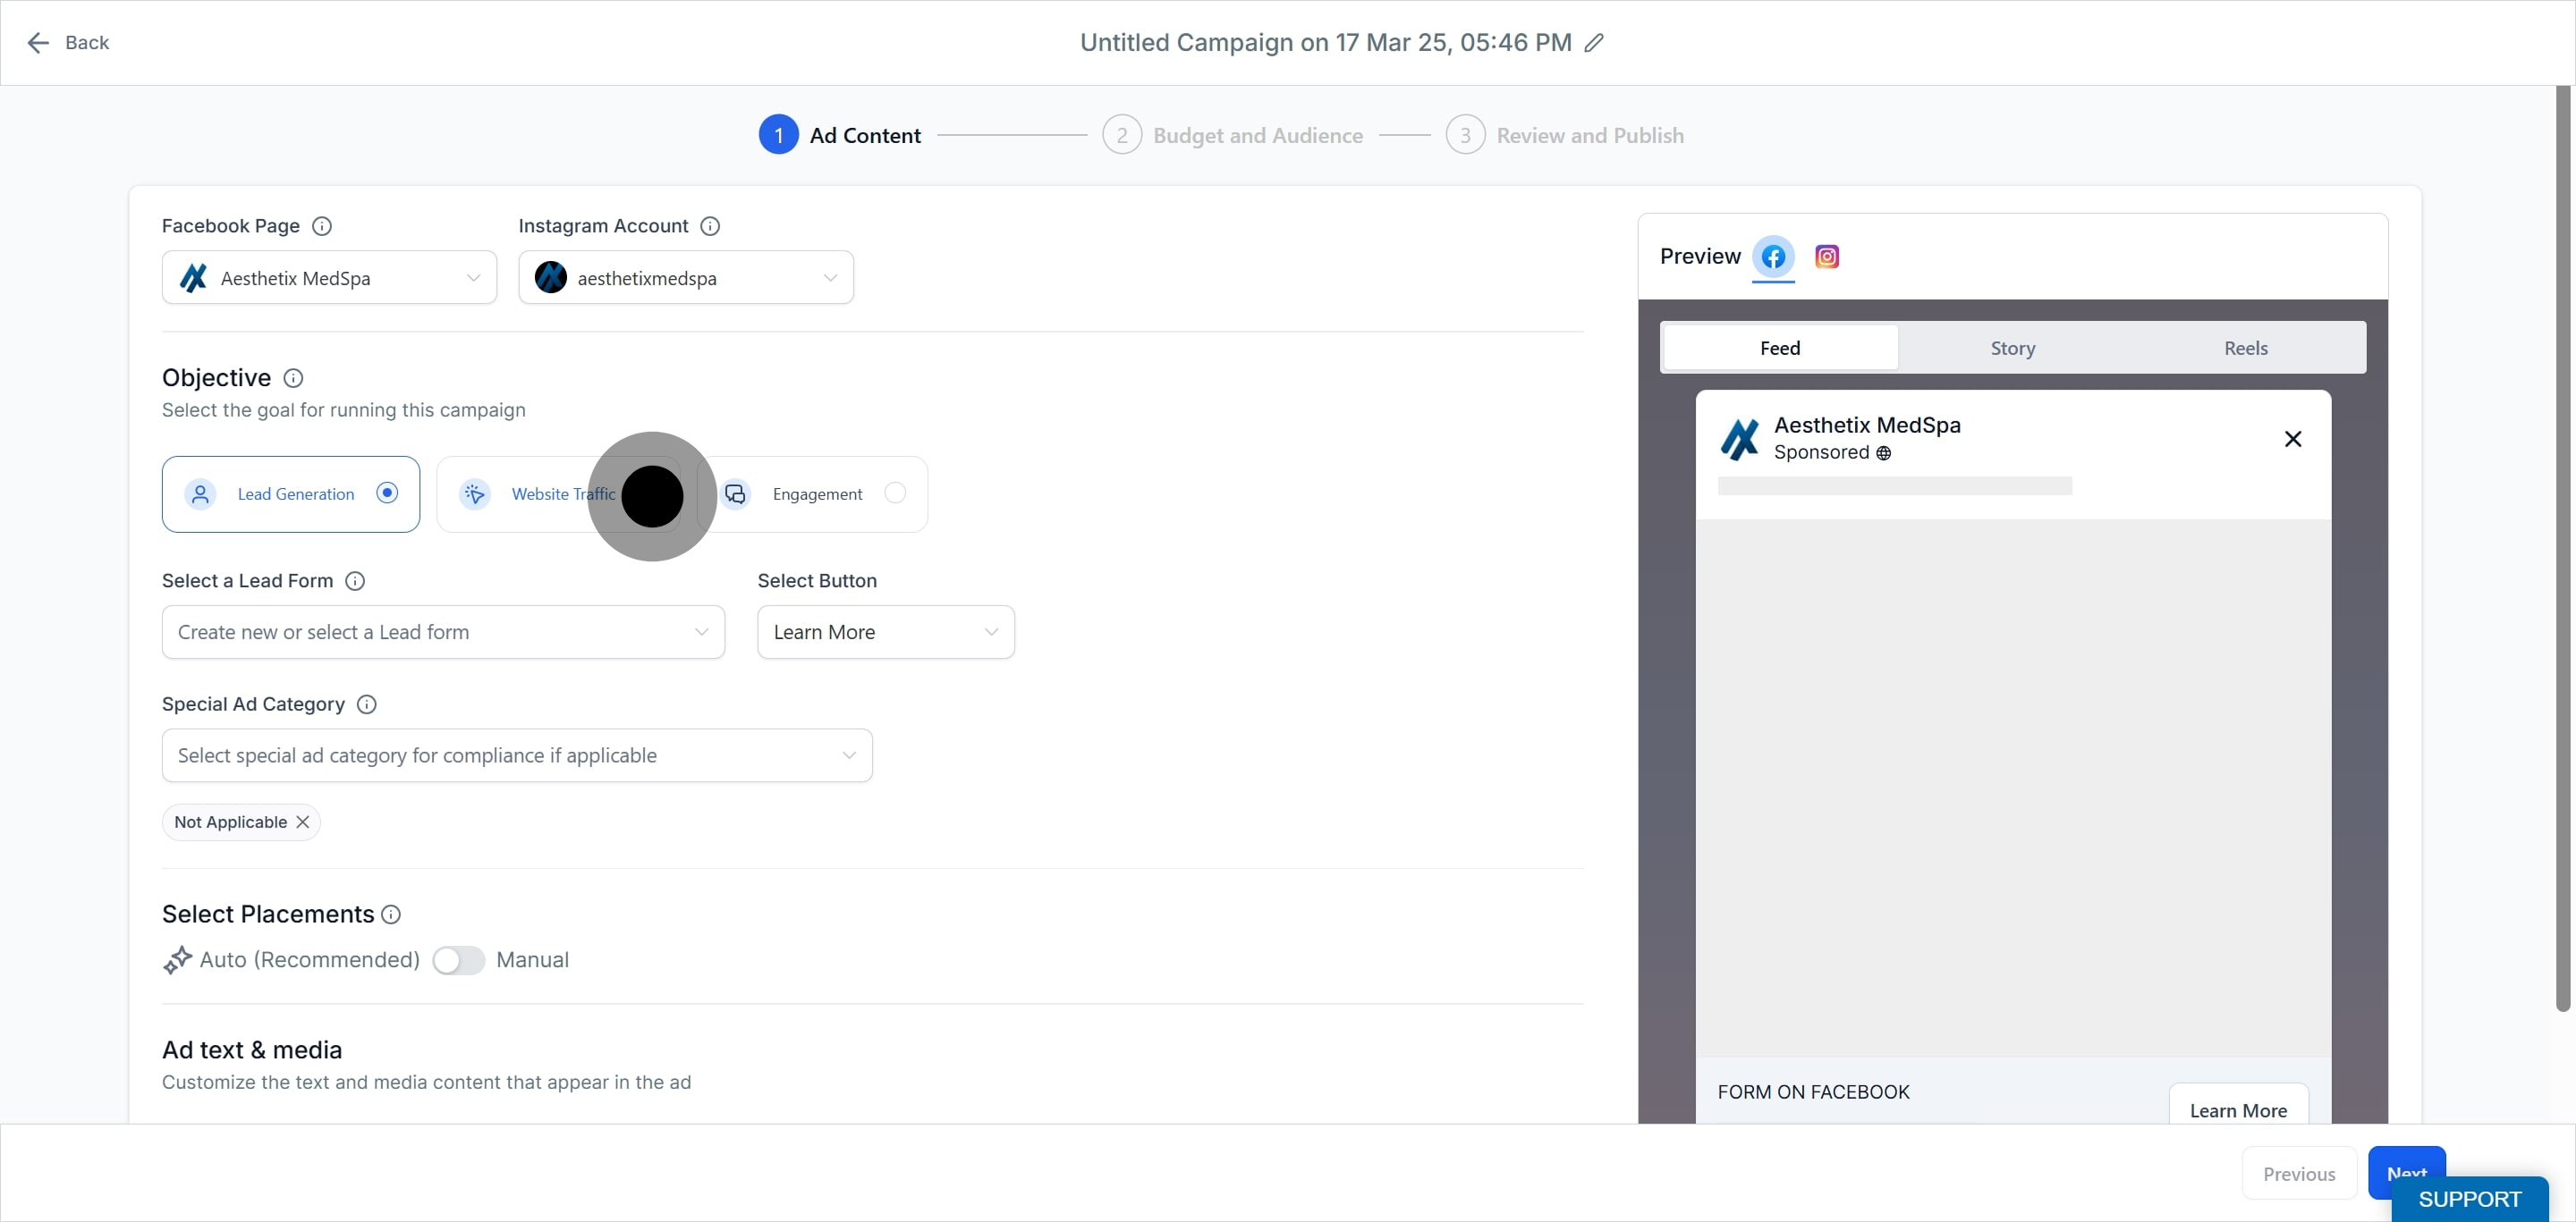The width and height of the screenshot is (2576, 1222).
Task: Switch preview to the Reels tab
Action: point(2245,348)
